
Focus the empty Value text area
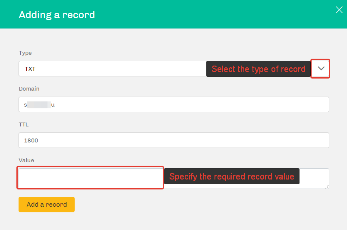coord(91,178)
